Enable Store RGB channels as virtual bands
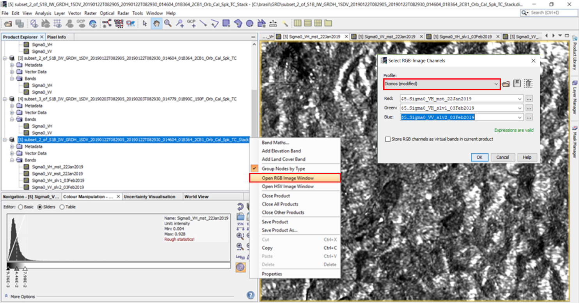Image resolution: width=579 pixels, height=303 pixels. (x=388, y=139)
